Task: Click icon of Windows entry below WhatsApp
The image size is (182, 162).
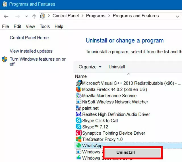Action: click(78, 152)
